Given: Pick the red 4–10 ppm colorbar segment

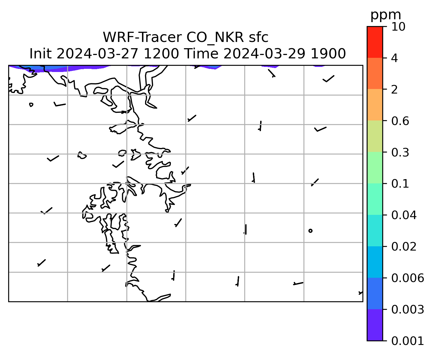Looking at the screenshot, I should 375,42.
